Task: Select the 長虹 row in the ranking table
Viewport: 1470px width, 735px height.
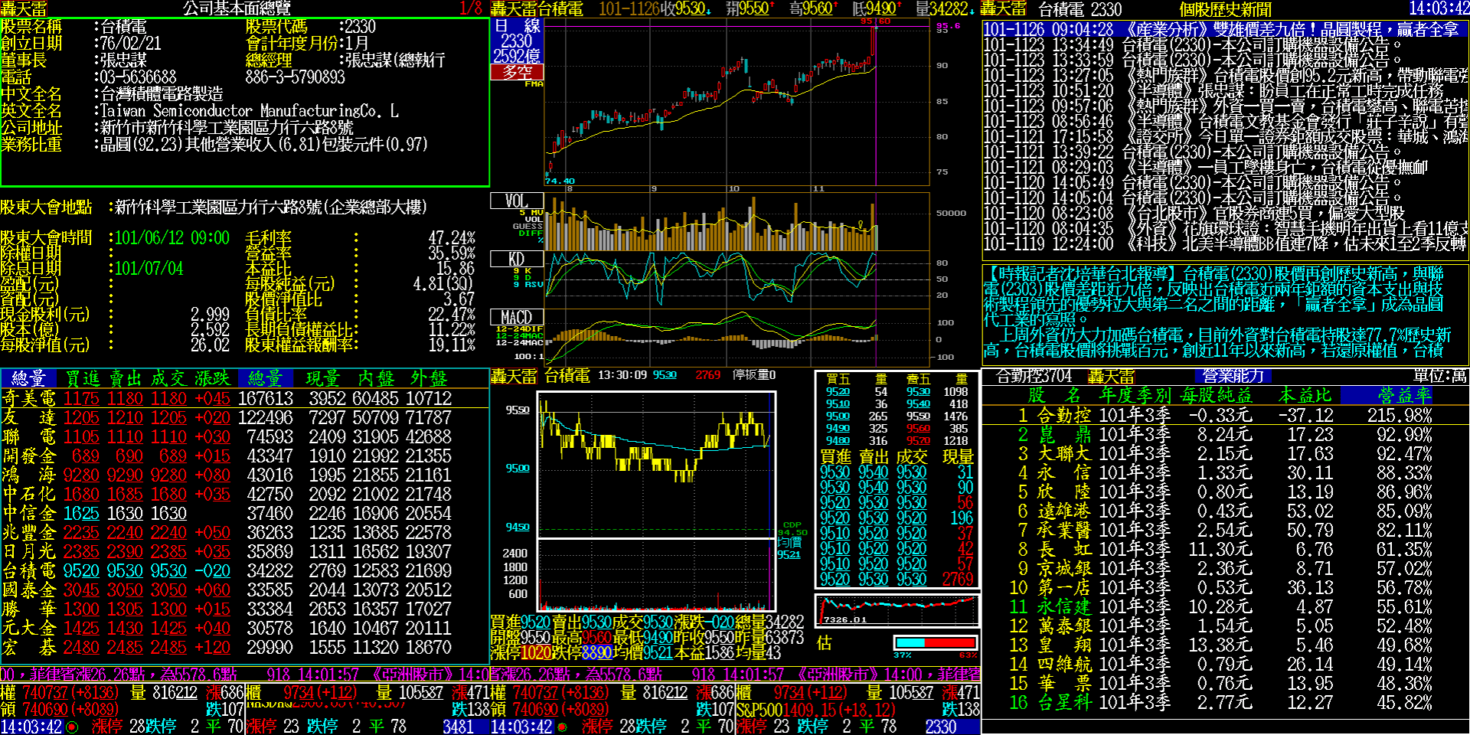Action: click(1225, 549)
